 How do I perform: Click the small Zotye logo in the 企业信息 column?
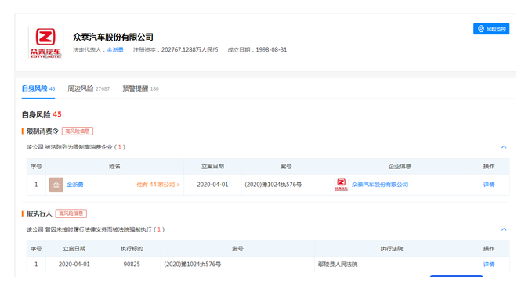pyautogui.click(x=341, y=185)
